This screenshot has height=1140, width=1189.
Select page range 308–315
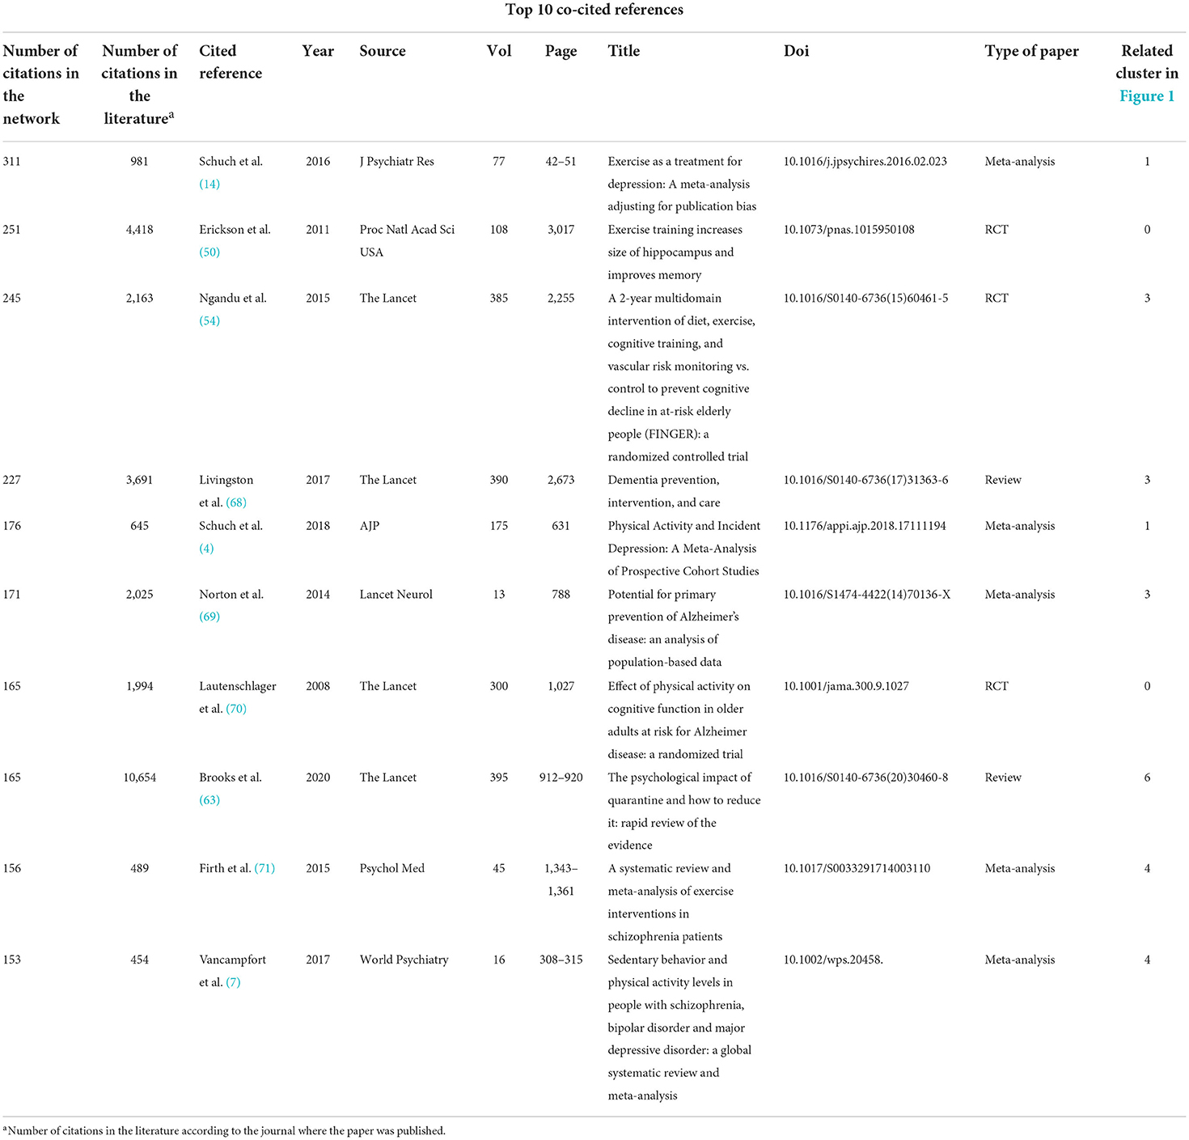coord(561,960)
